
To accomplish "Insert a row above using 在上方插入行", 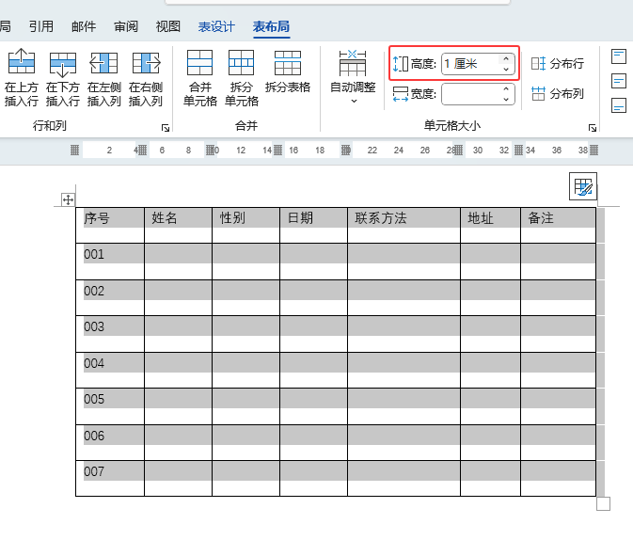I will (21, 77).
